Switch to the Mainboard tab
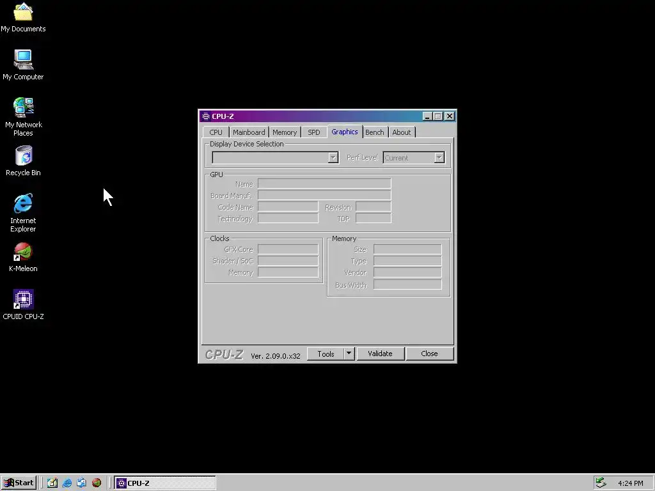The width and height of the screenshot is (655, 491). (249, 132)
